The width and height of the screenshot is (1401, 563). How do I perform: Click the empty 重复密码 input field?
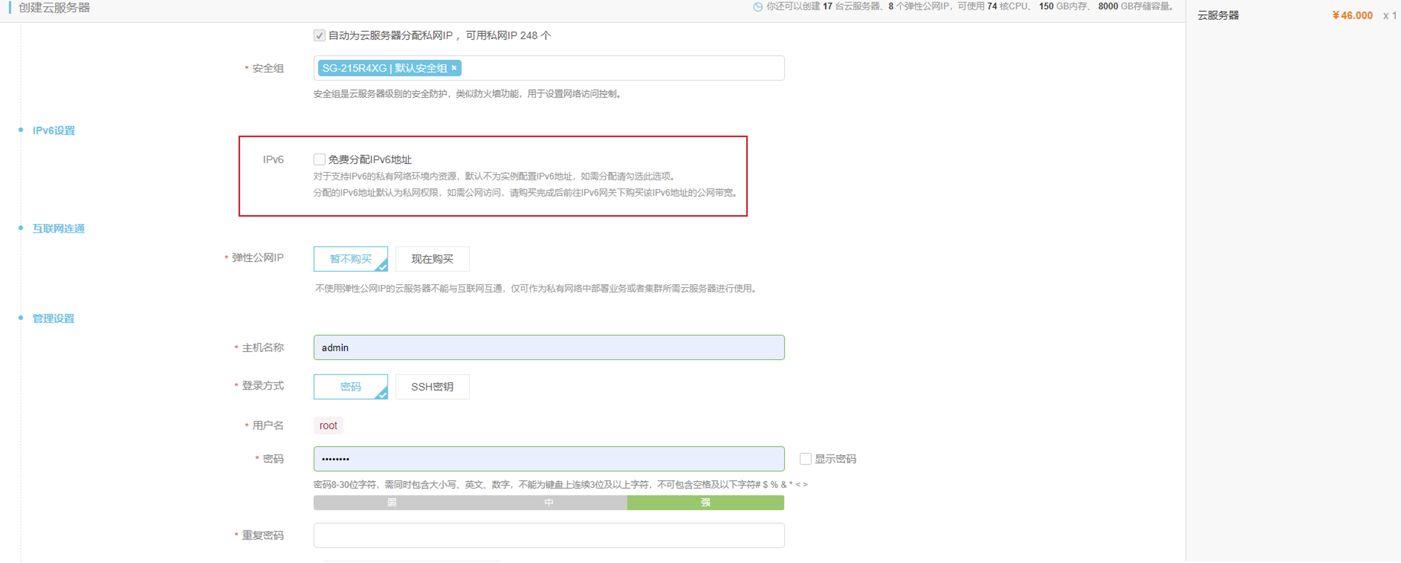click(548, 536)
